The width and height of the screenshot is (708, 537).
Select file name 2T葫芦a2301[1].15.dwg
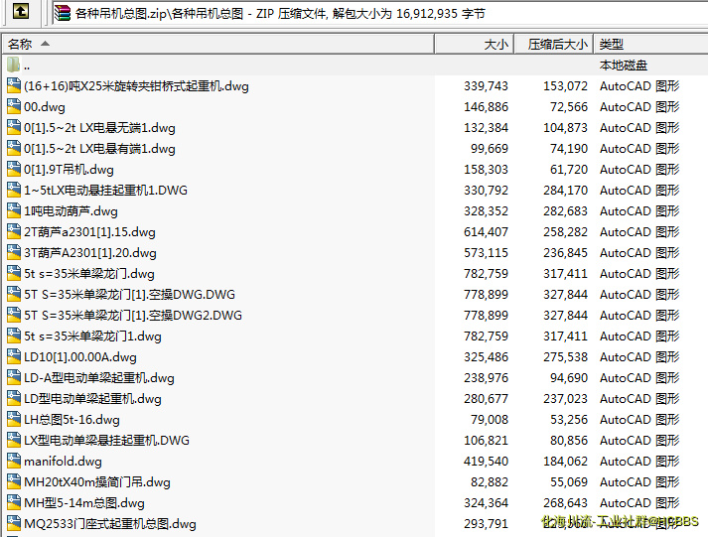pyautogui.click(x=89, y=232)
